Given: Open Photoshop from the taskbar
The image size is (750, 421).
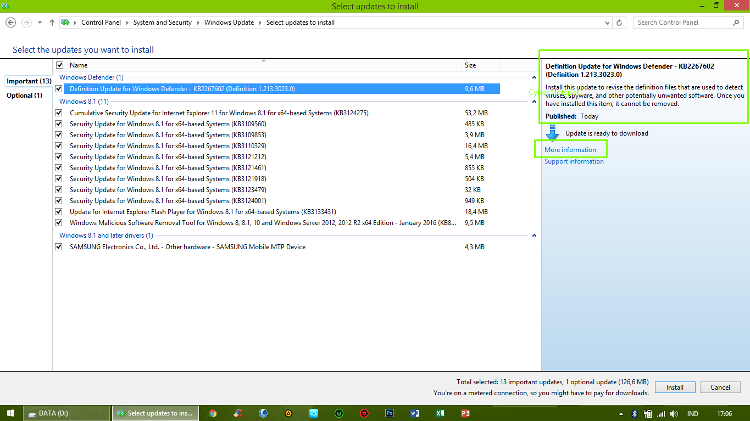Looking at the screenshot, I should 389,413.
